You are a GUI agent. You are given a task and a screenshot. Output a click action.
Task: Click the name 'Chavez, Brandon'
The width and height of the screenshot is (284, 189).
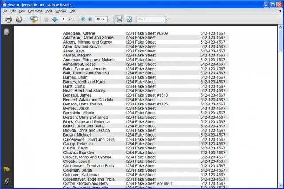pos(79,153)
